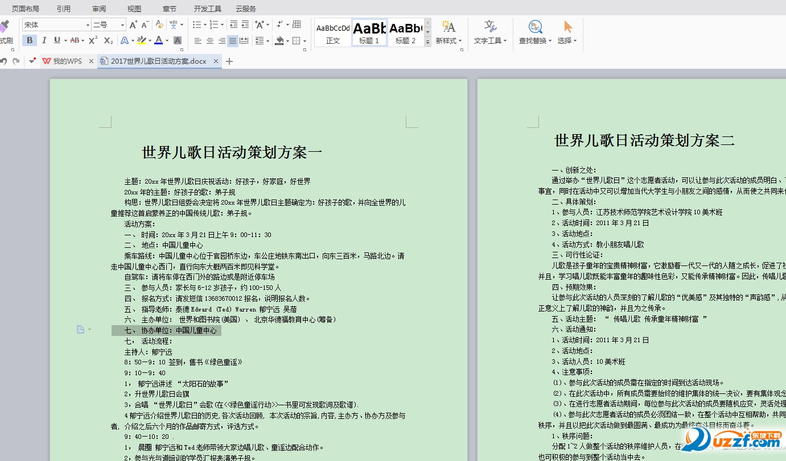
Task: Undo last action
Action: (3, 61)
